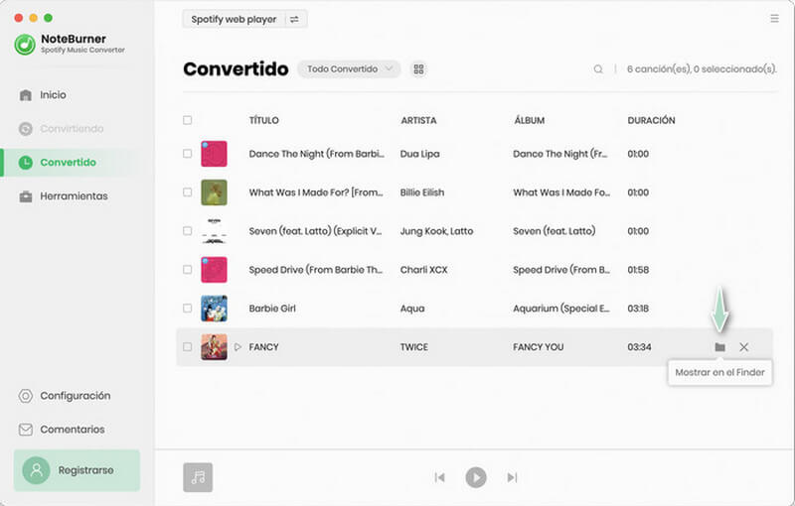795x506 pixels.
Task: Click the Comentarios envelope icon
Action: click(x=26, y=429)
